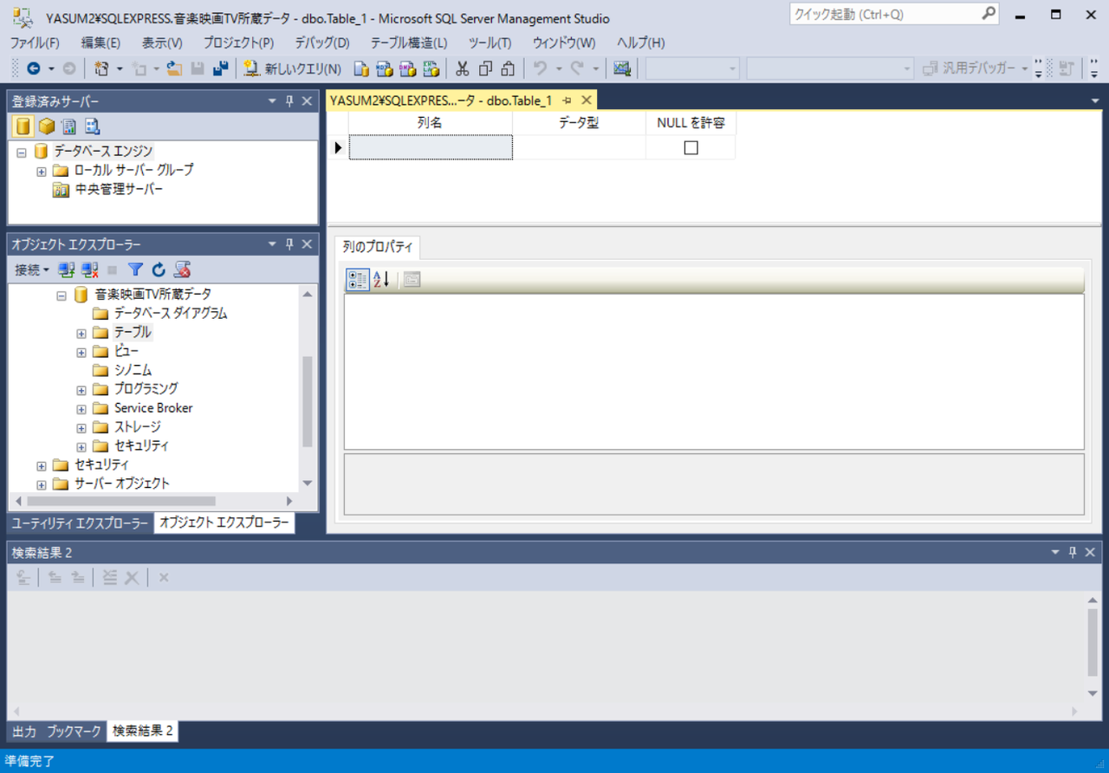This screenshot has height=773, width=1109.
Task: Click the Cut scissors icon in toolbar
Action: 463,68
